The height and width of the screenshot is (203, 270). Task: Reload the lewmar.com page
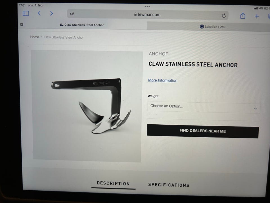pyautogui.click(x=224, y=16)
